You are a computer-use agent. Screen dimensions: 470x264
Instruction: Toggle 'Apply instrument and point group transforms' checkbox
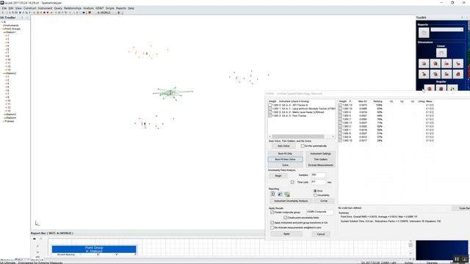tap(272, 223)
